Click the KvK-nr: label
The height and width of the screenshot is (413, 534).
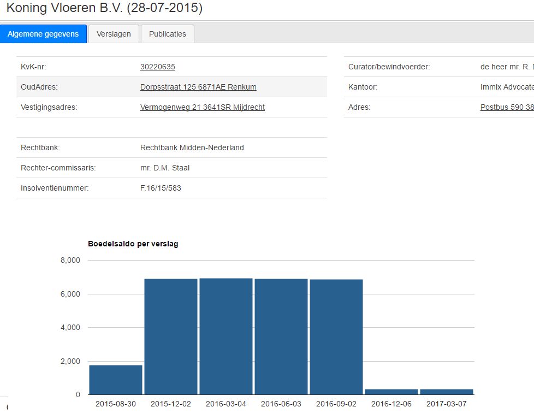pyautogui.click(x=33, y=67)
